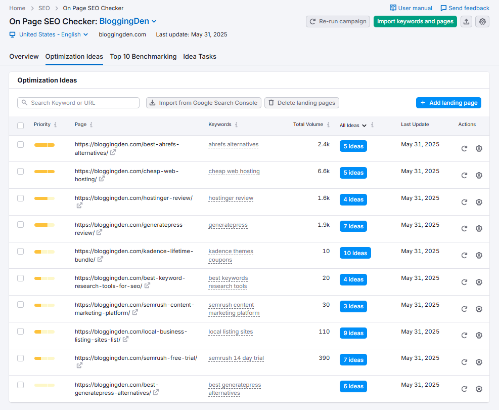499x410 pixels.
Task: Click the Import keywords and pages button
Action: pyautogui.click(x=415, y=22)
